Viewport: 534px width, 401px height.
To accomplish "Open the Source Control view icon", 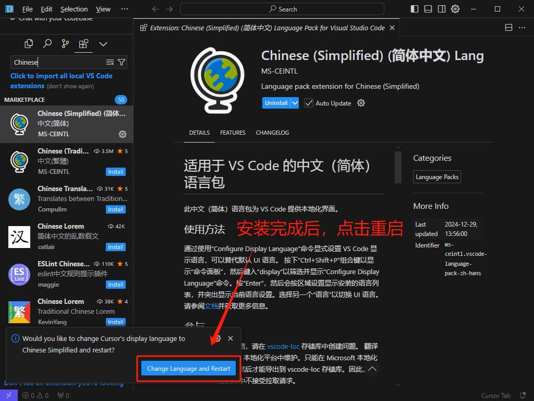I will (65, 44).
